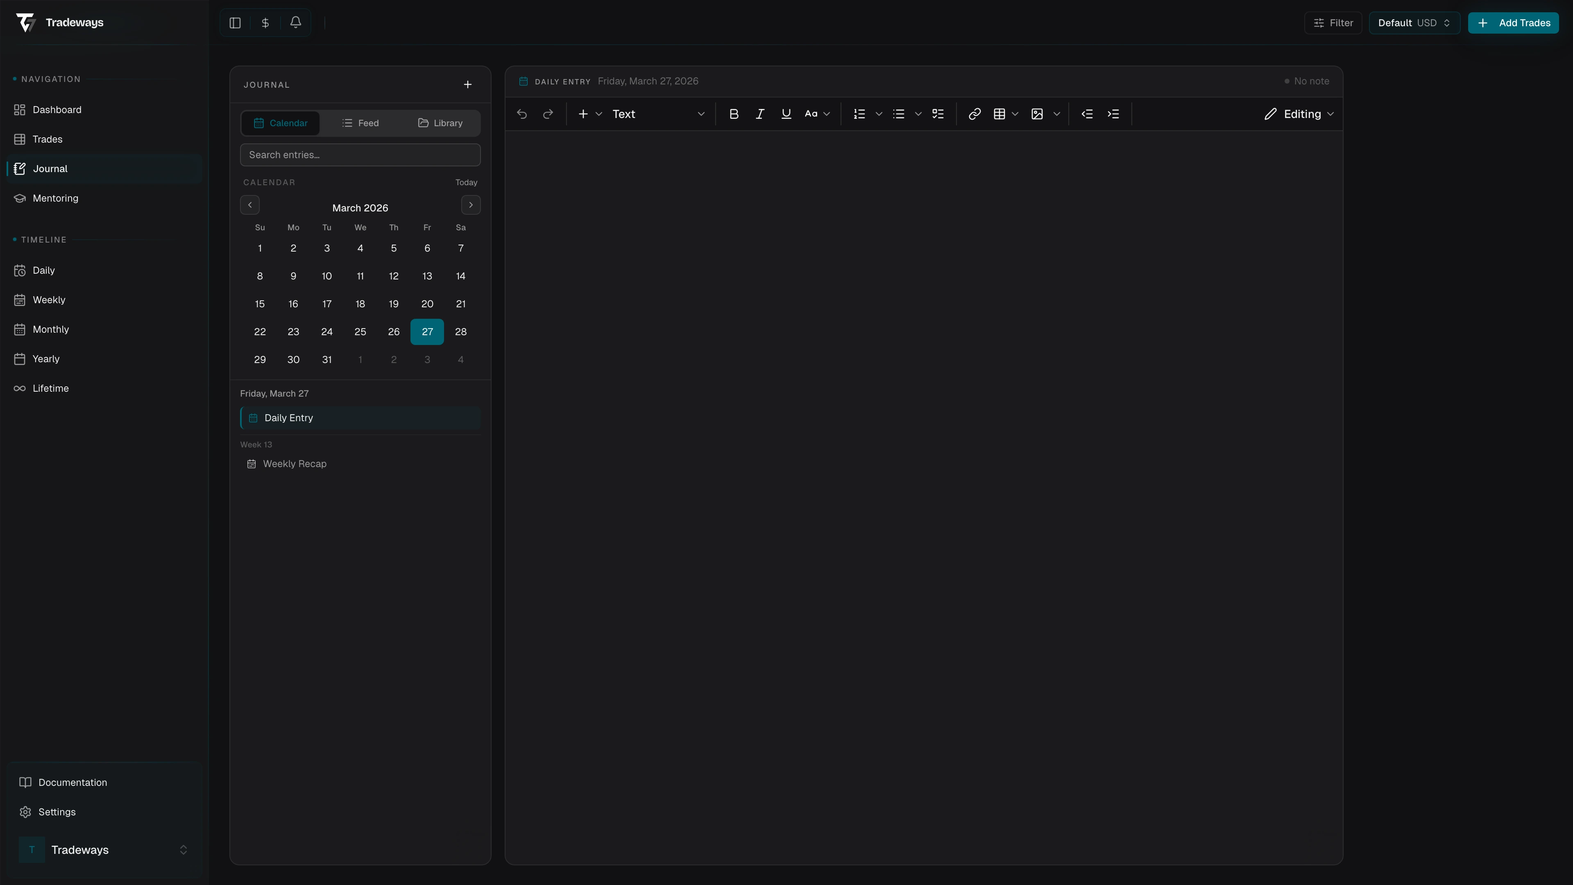Toggle the sidebar panel icon

tap(235, 23)
